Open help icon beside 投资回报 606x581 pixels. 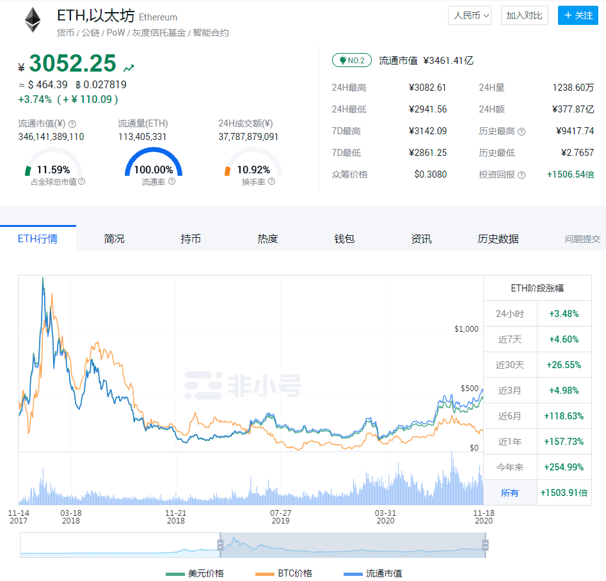522,175
